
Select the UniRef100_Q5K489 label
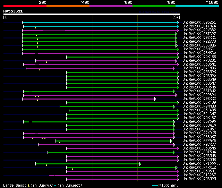point(199,103)
